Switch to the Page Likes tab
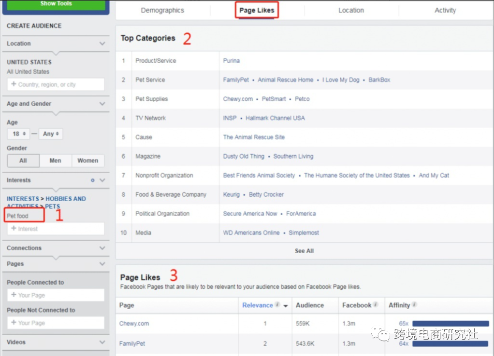Screen dimensions: 494x356 point(257,11)
